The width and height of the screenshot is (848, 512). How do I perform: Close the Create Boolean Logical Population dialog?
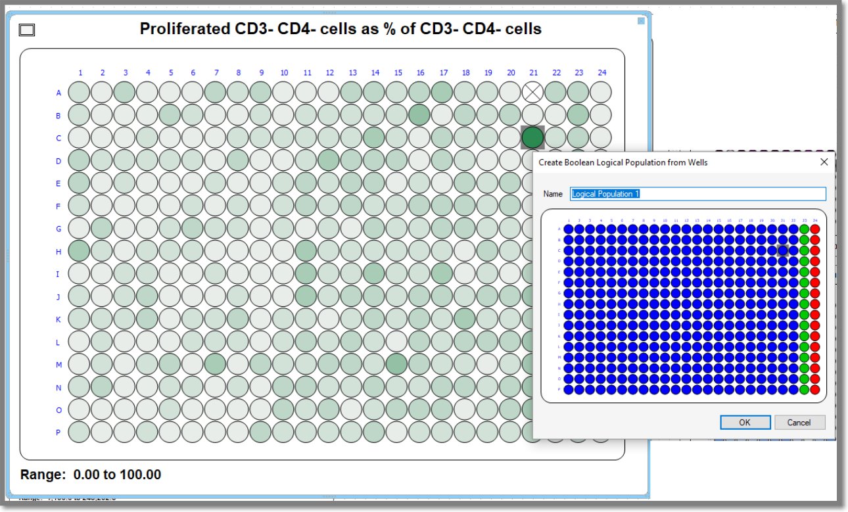[x=824, y=162]
